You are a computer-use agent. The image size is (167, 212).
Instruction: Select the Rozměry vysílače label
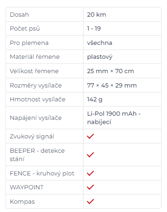click(36, 86)
